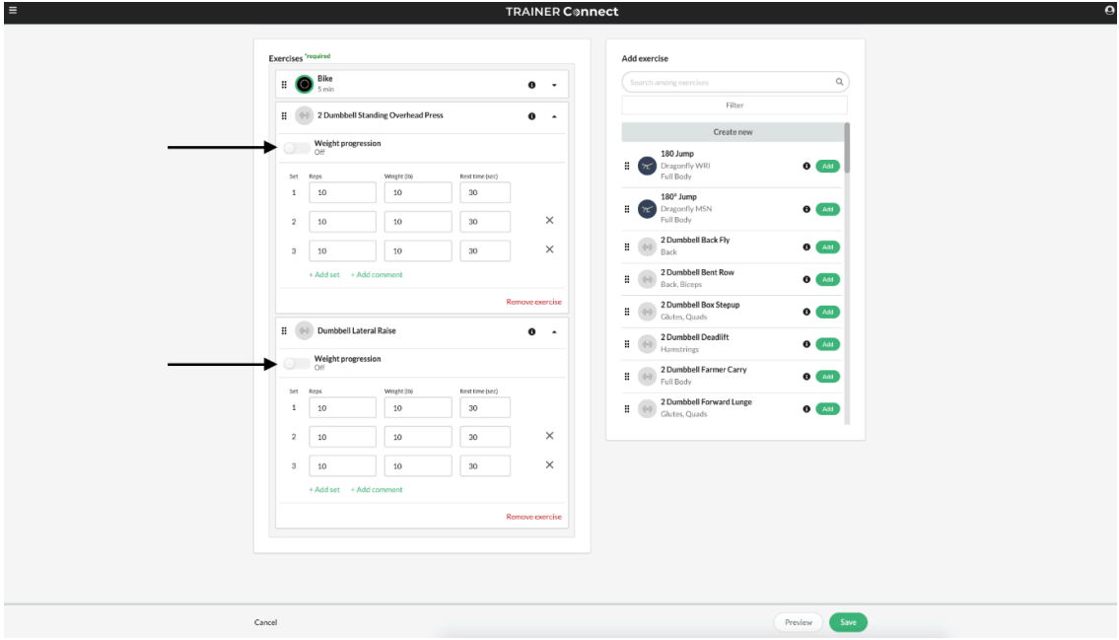Screen dimensions: 1119x640
Task: Delete set 3 of Dumbbell Lateral Raise
Action: pyautogui.click(x=549, y=465)
